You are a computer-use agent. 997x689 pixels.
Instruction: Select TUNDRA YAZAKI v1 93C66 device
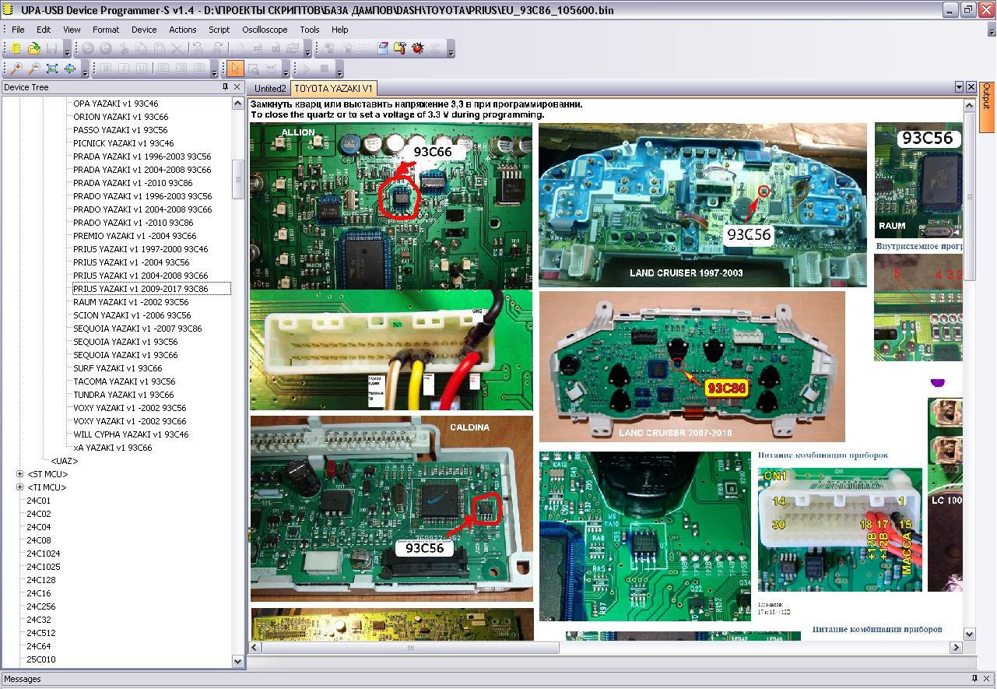[123, 395]
